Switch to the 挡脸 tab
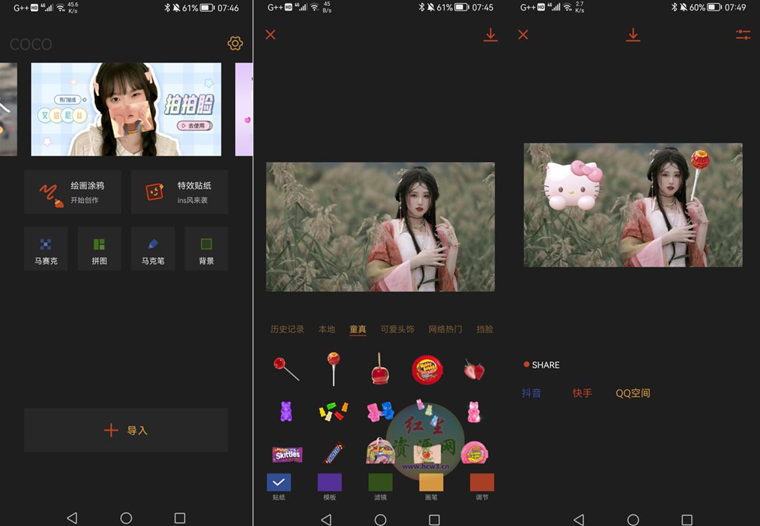Image resolution: width=760 pixels, height=526 pixels. (485, 329)
